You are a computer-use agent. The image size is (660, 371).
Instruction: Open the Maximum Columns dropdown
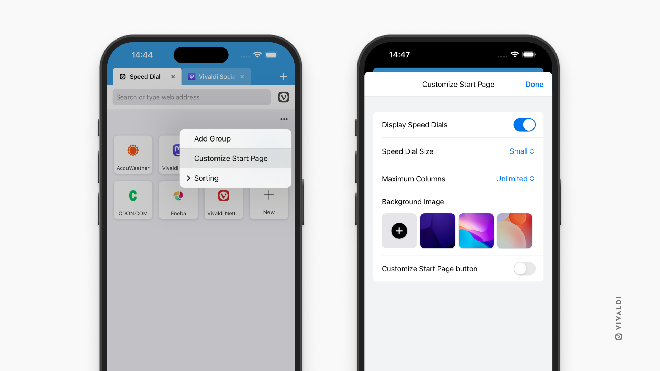point(515,179)
